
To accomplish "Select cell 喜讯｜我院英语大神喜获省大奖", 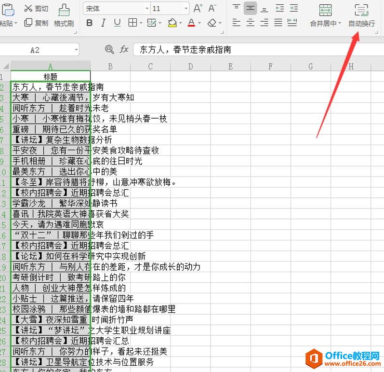I will [51, 214].
